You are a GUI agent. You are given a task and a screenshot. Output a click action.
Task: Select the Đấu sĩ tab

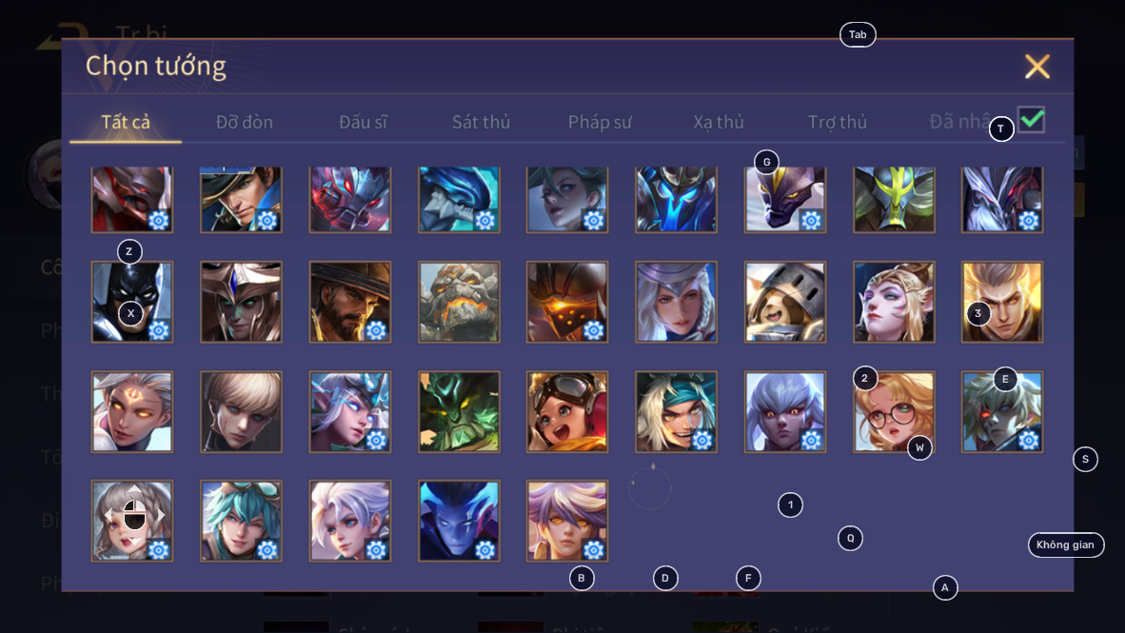pos(363,122)
